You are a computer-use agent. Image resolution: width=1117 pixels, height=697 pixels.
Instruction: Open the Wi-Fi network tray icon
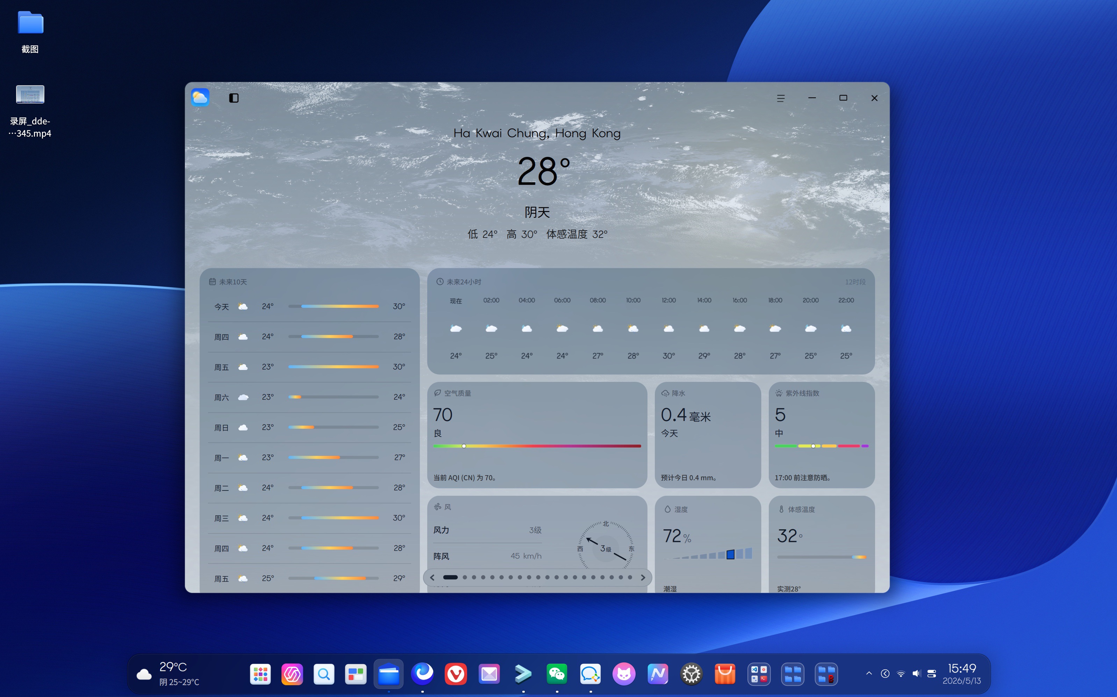pos(901,674)
